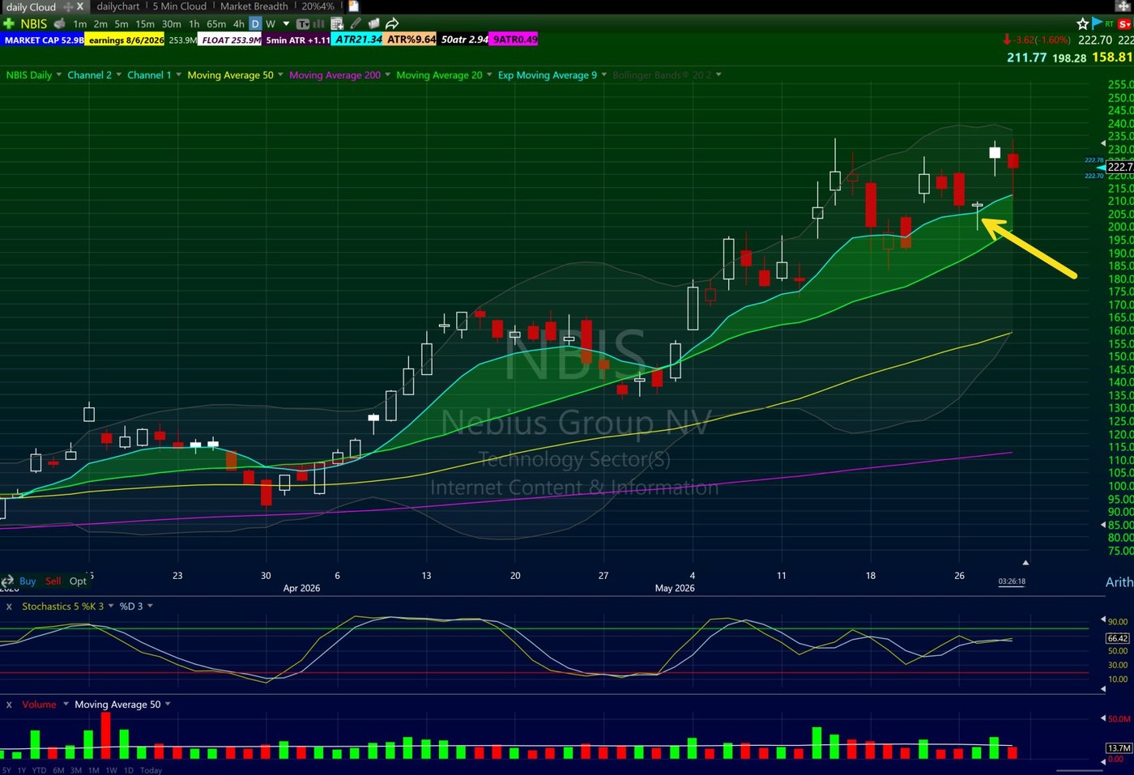Viewport: 1134px width, 775px height.
Task: Open the calendar grid indicator icon
Action: pyautogui.click(x=337, y=24)
